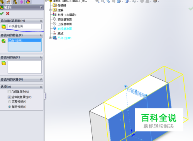Screen dimensions: 193x141
Task: Activate the empty faces to mirror box
Action: 25,67
